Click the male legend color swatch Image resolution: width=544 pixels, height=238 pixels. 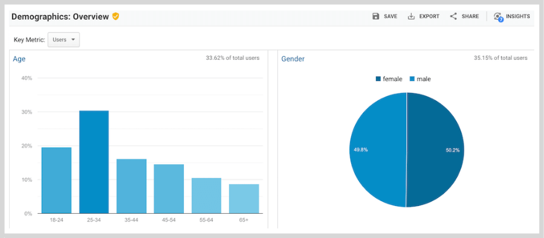click(x=412, y=79)
